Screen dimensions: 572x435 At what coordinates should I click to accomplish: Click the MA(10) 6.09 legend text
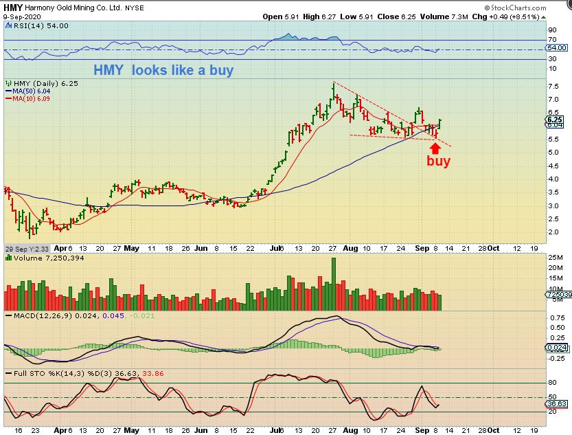pos(32,98)
